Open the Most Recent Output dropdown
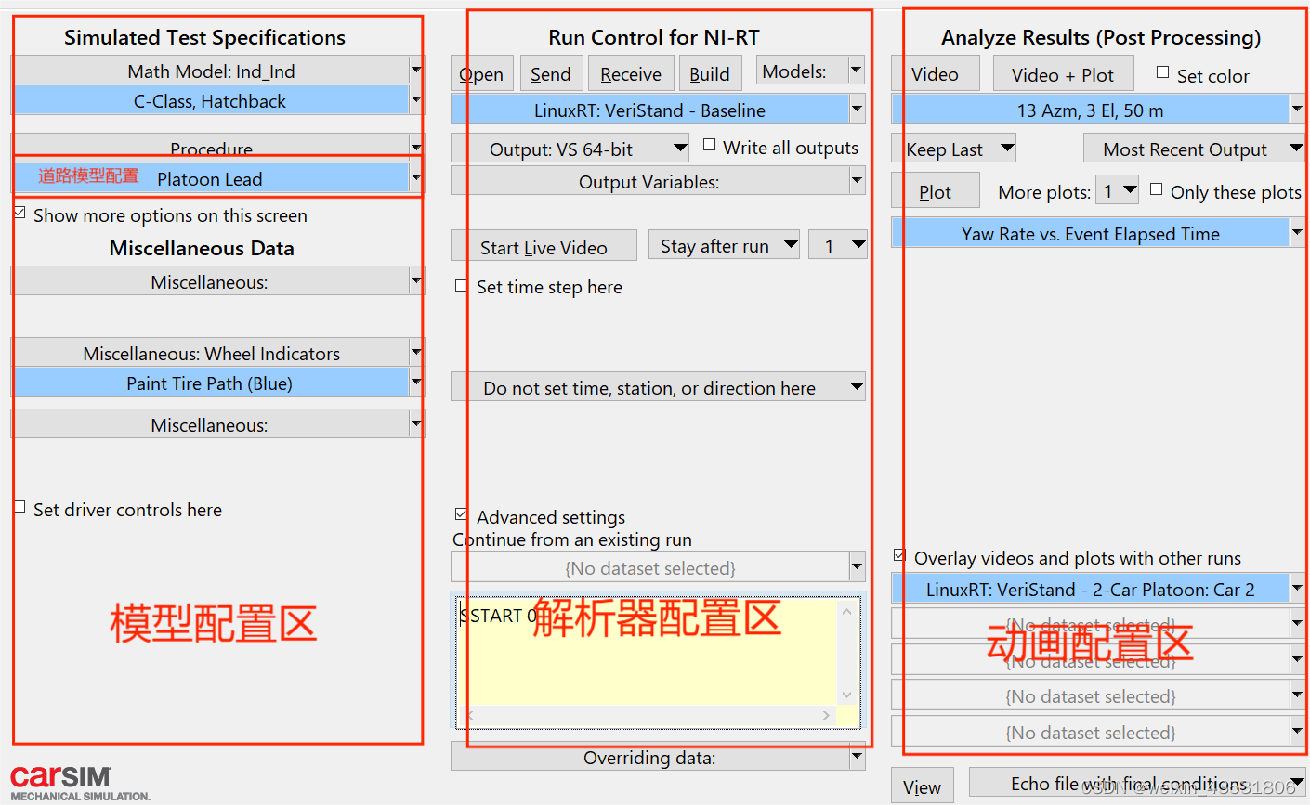 click(1195, 149)
